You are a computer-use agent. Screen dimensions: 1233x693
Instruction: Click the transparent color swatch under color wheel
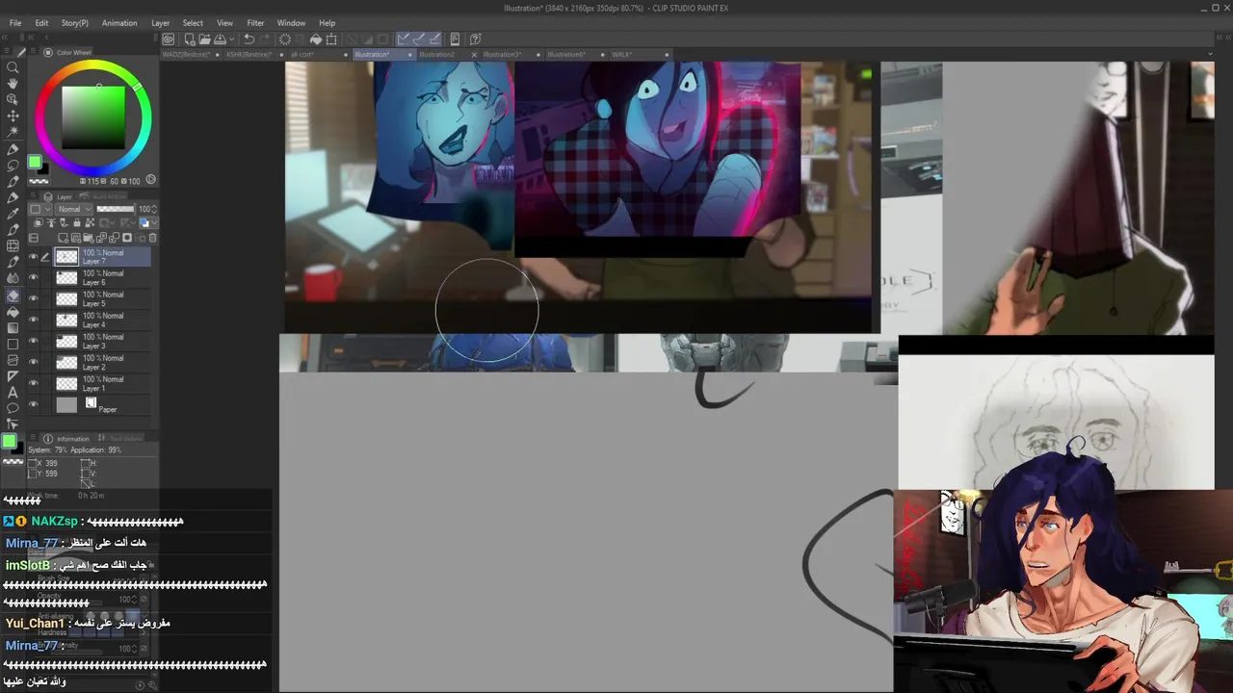(39, 181)
